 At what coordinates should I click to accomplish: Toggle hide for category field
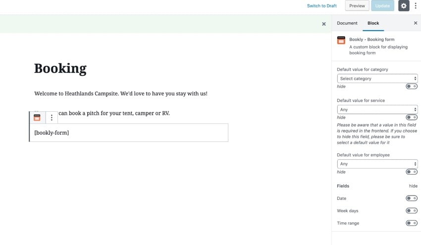[411, 87]
